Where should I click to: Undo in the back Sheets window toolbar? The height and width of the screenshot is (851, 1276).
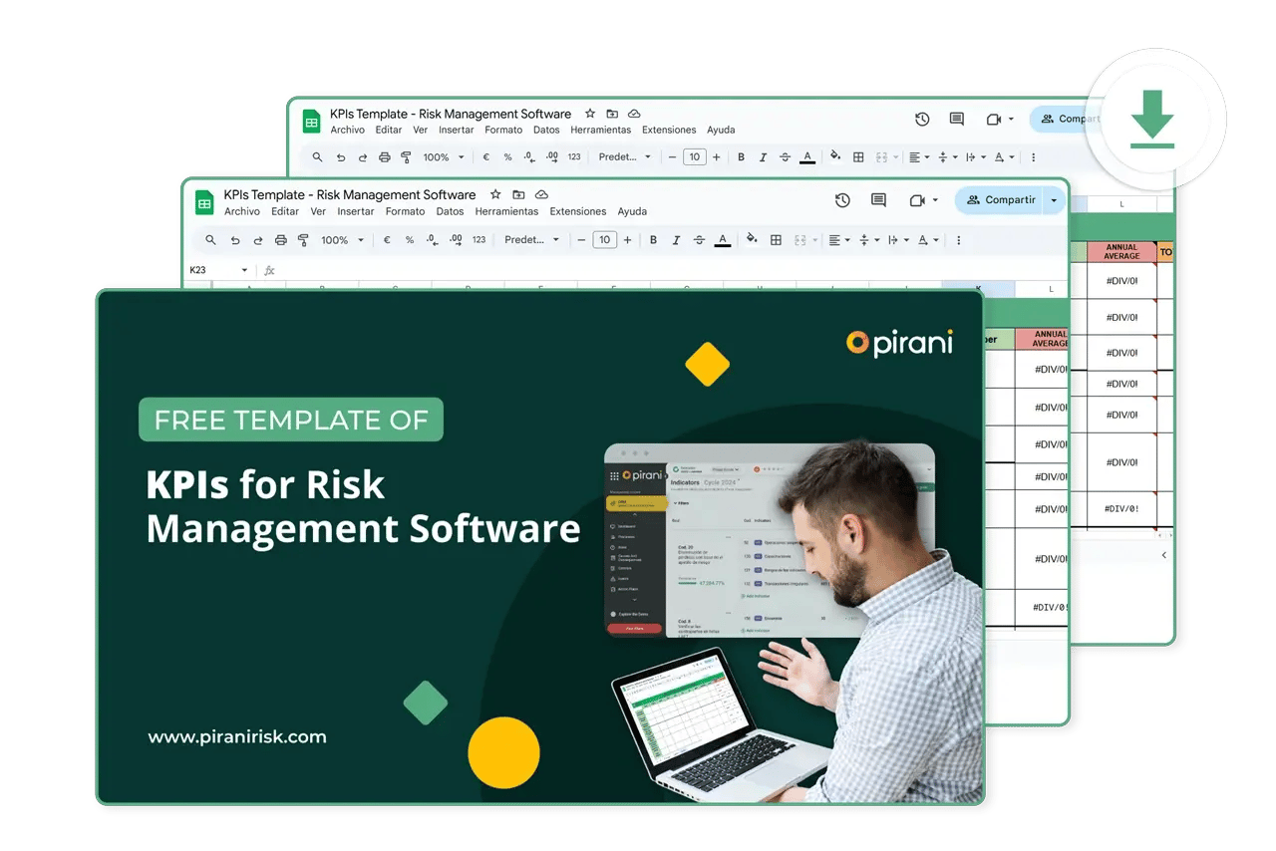tap(341, 157)
